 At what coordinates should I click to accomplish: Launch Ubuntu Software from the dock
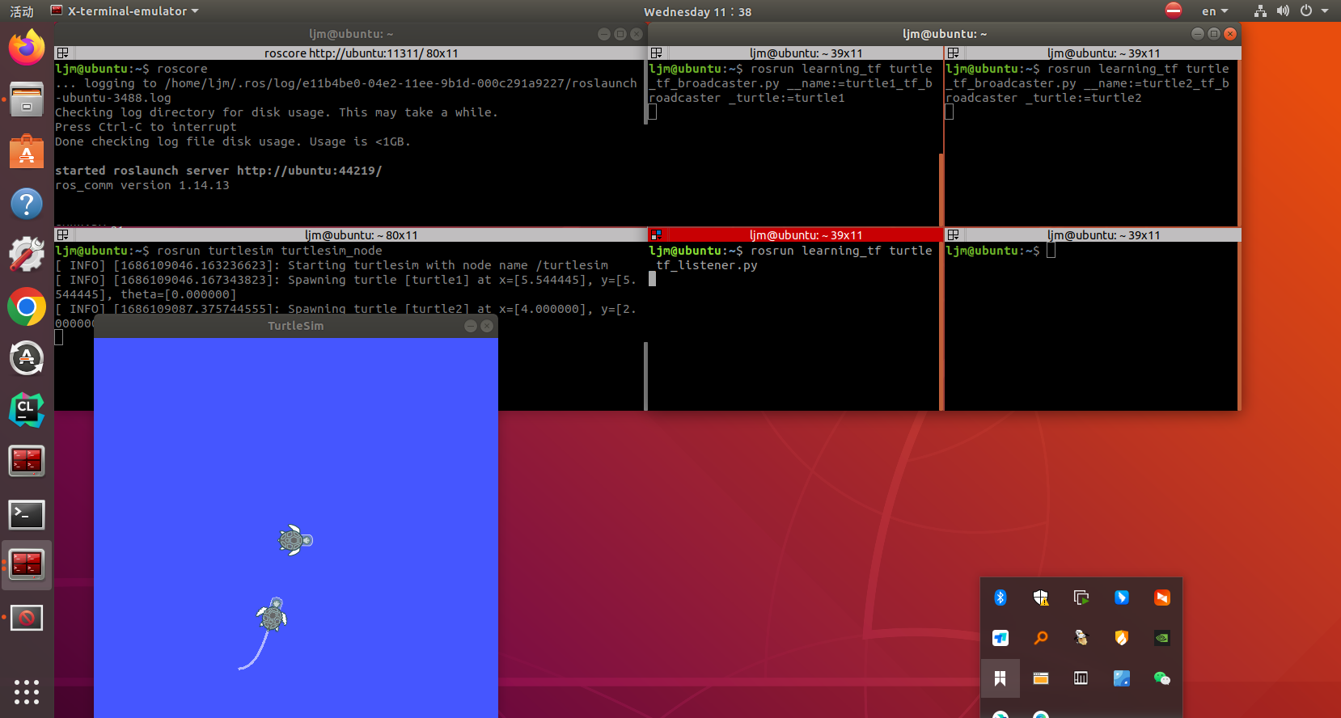[x=27, y=151]
